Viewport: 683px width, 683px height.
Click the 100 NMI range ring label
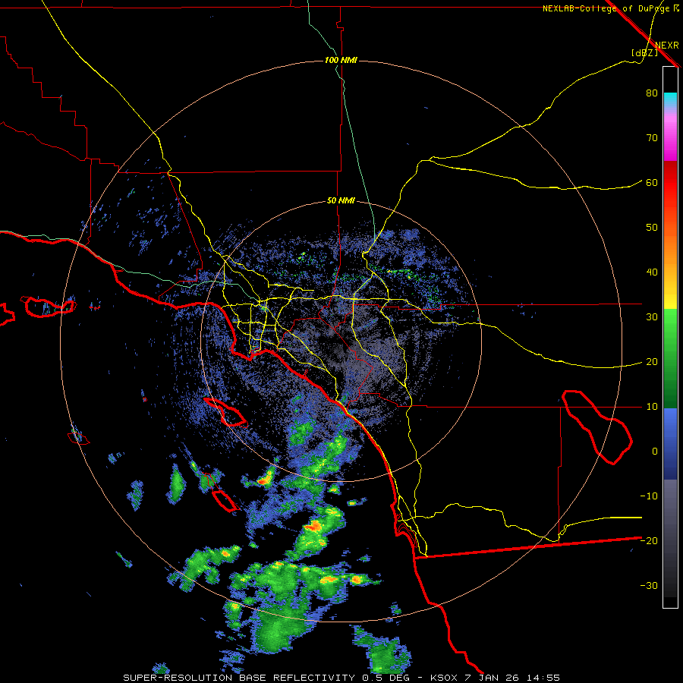point(341,60)
